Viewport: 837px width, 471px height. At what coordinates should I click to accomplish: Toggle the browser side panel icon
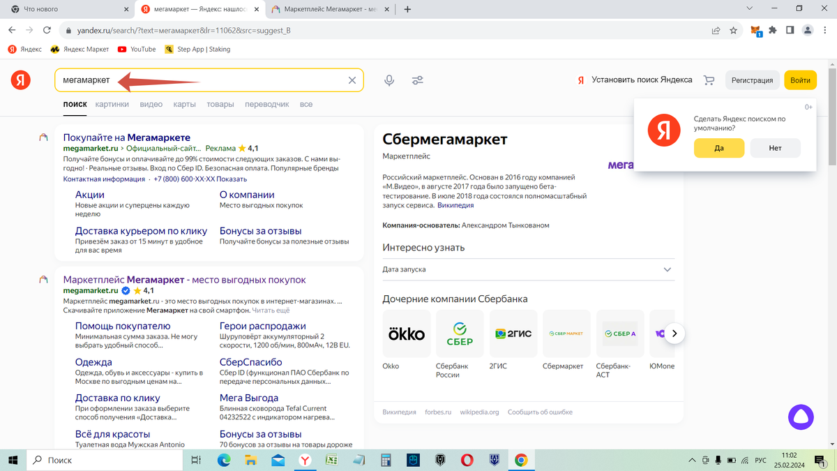[x=790, y=30]
